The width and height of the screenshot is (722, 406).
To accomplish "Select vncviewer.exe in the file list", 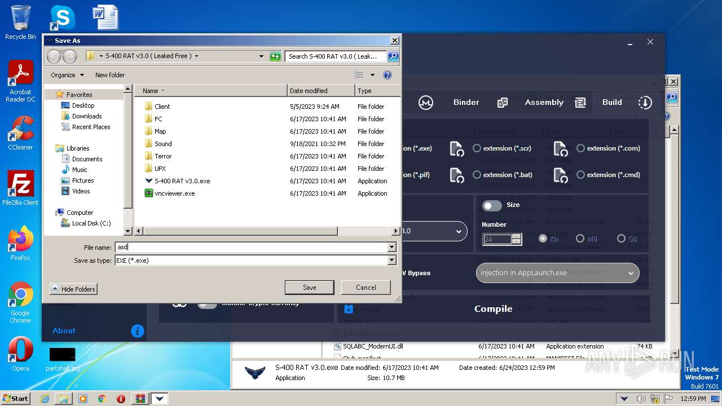I will [175, 193].
